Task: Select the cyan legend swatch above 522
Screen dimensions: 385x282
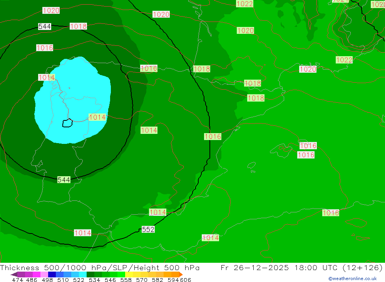Action: click(83, 274)
